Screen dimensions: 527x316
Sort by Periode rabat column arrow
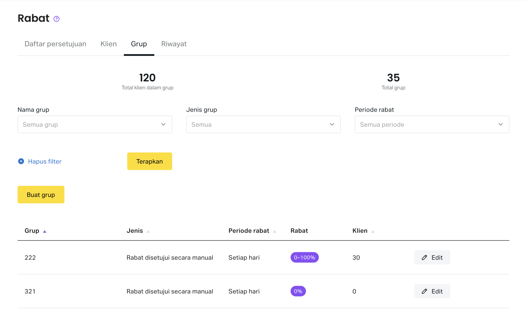275,231
